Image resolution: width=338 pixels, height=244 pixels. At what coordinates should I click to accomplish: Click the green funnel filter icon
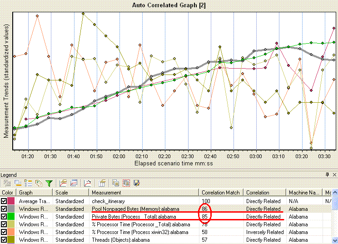49,183
